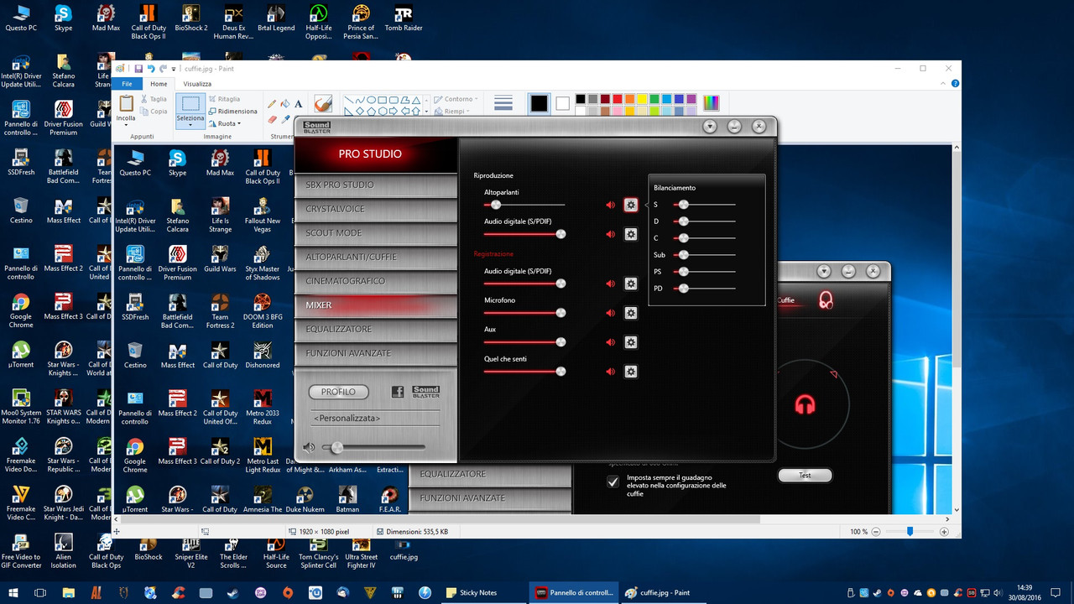
Task: Expand the Riempi fill dropdown in Paint
Action: (451, 111)
